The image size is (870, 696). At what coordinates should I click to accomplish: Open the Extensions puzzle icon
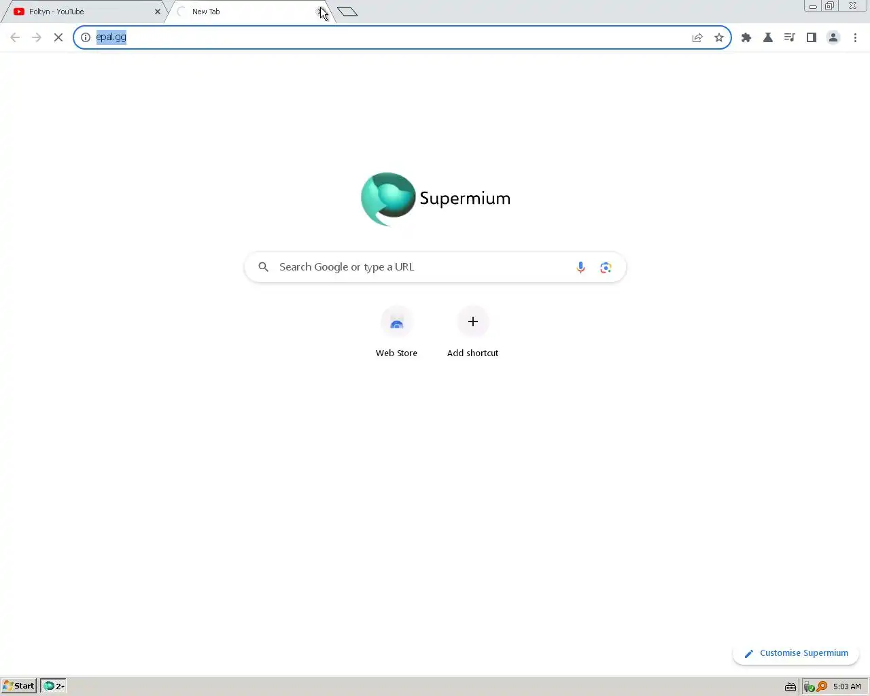click(x=746, y=37)
